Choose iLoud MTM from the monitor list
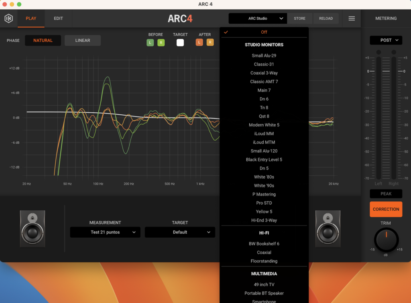The width and height of the screenshot is (411, 303). click(x=264, y=142)
